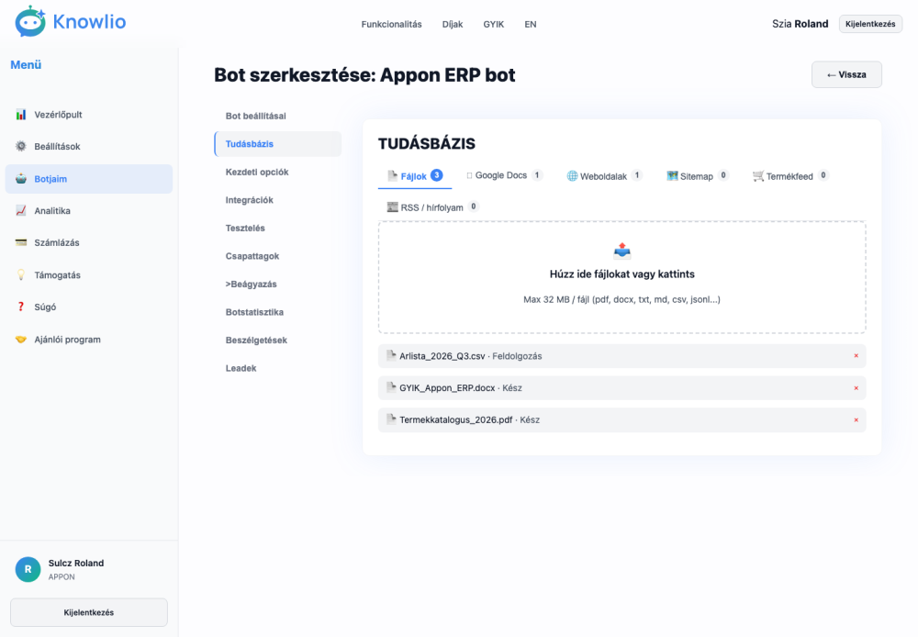Click the Termékfeed shopping cart icon

coord(758,175)
